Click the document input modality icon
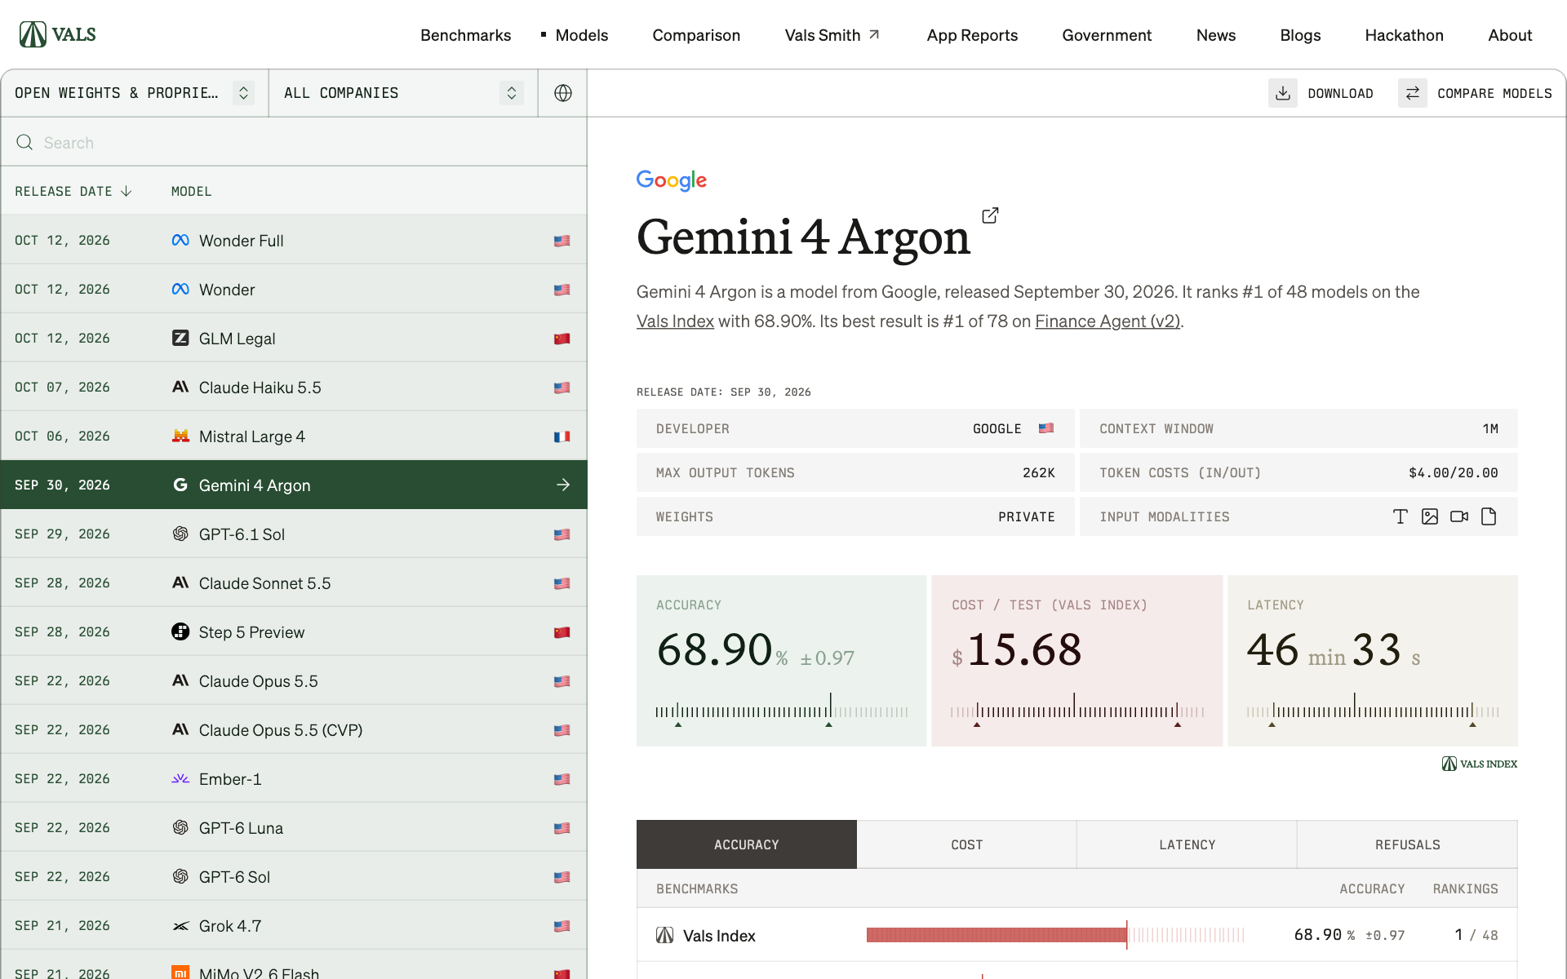The width and height of the screenshot is (1567, 979). click(x=1489, y=516)
